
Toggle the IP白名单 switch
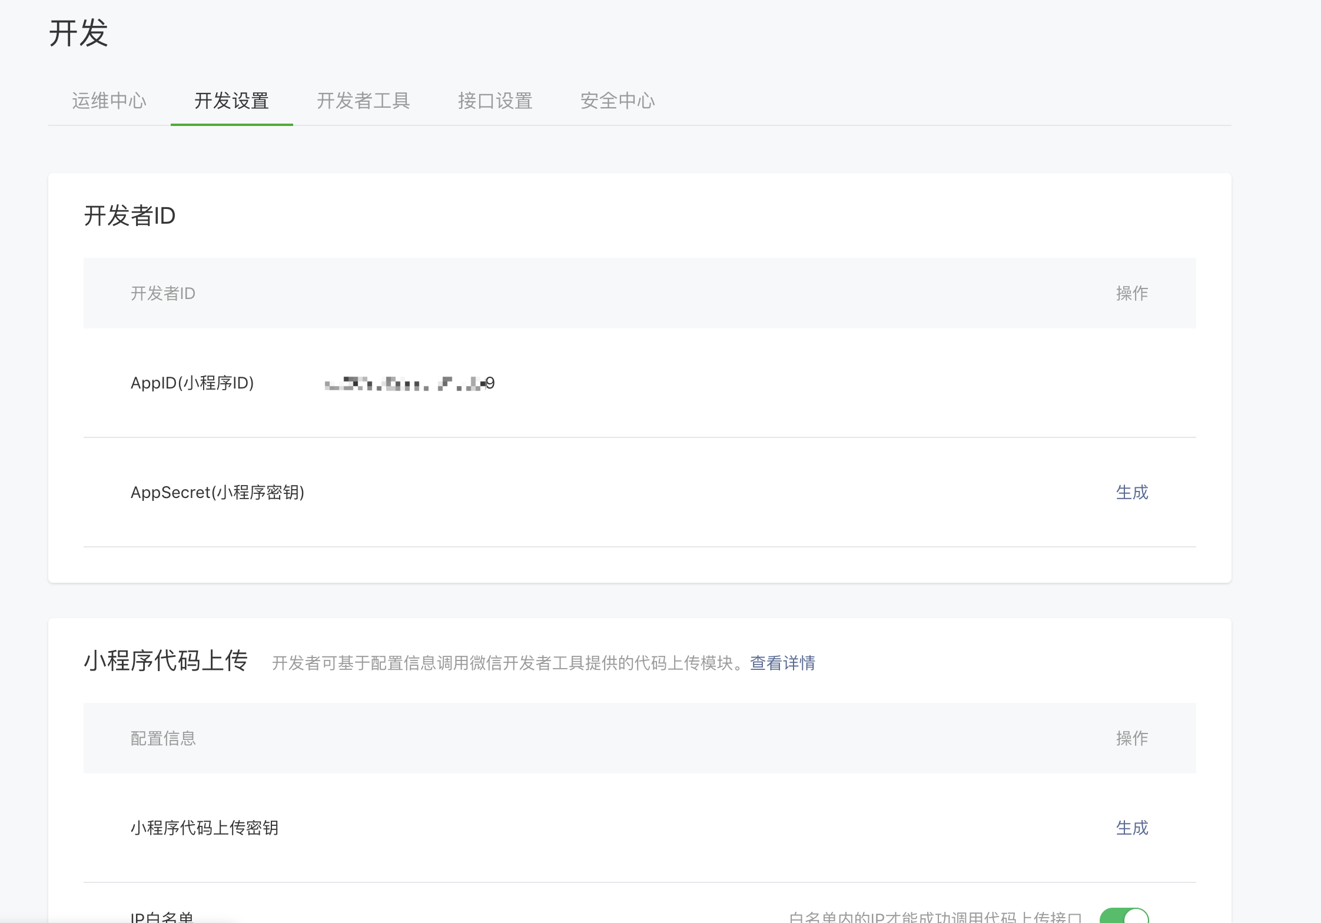tap(1124, 916)
